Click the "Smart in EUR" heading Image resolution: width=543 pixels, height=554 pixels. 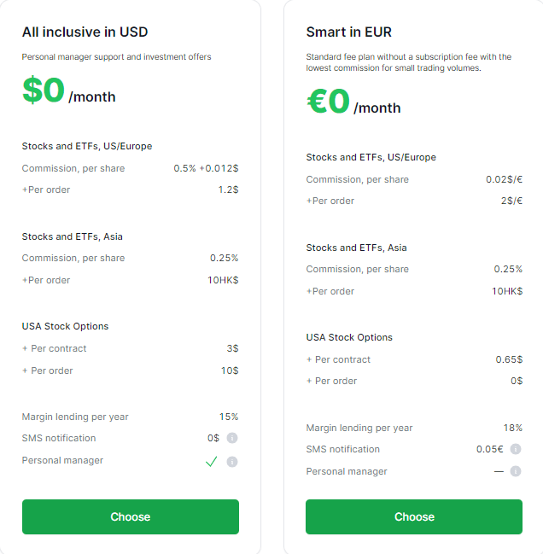[x=349, y=32]
